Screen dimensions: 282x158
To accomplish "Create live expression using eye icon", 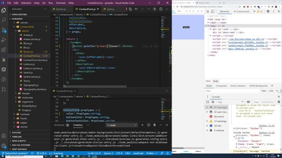I will pyautogui.click(x=249, y=102).
